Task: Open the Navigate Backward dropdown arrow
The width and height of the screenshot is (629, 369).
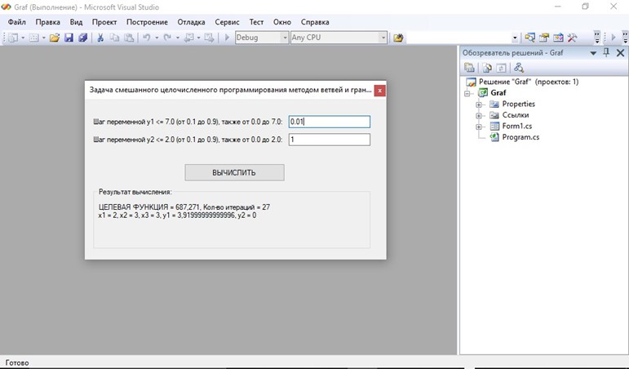Action: [x=198, y=38]
